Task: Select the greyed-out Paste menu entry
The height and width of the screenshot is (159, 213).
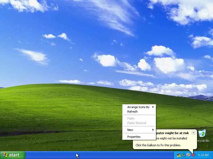Action: [x=139, y=118]
